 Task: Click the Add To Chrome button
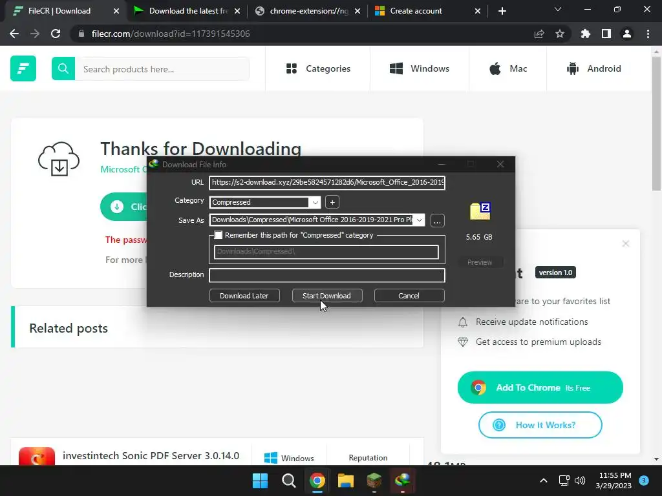[x=540, y=387]
